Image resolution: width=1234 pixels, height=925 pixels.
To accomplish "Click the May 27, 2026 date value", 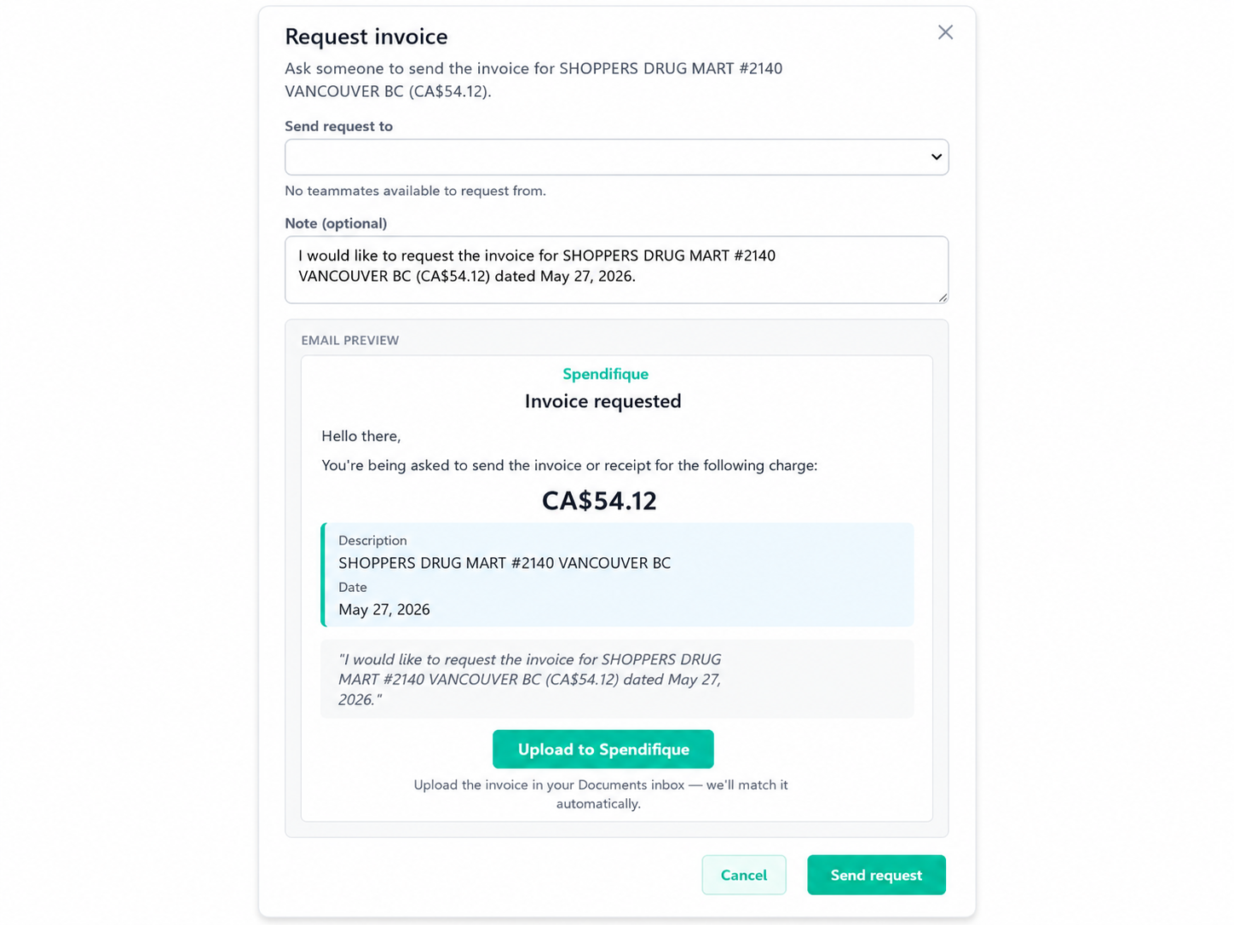I will point(384,609).
